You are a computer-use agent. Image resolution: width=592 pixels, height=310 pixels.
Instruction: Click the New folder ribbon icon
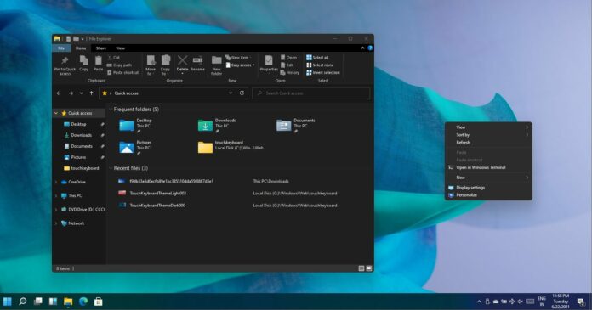point(216,60)
